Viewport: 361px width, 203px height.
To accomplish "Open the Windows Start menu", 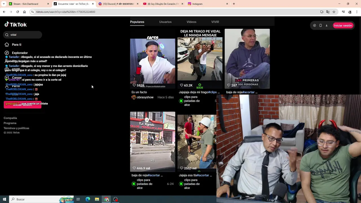I will coord(5,199).
